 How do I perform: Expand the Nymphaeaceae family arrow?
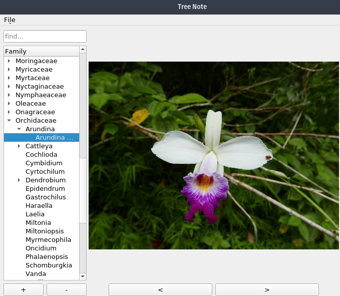(x=9, y=95)
